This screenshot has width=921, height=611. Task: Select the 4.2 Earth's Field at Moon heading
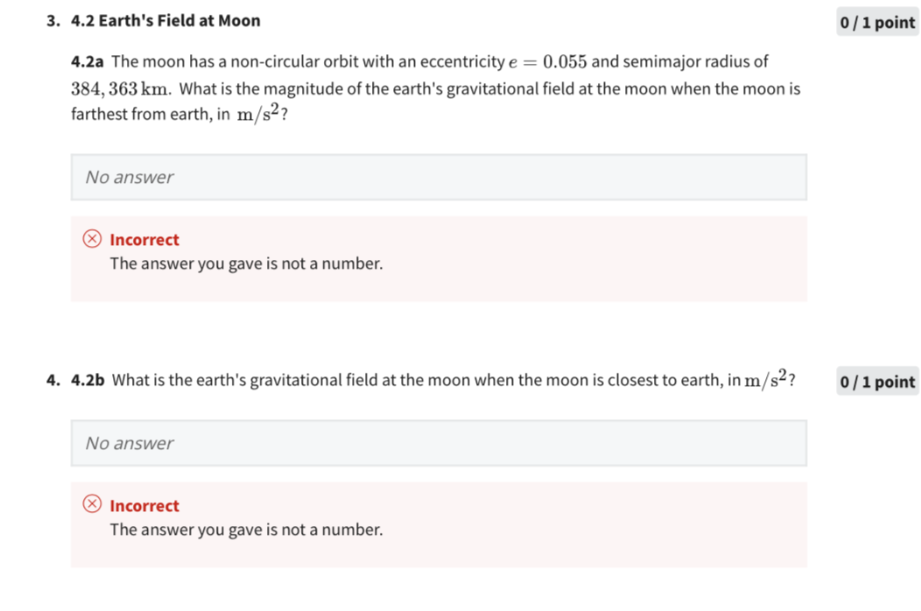pyautogui.click(x=164, y=20)
